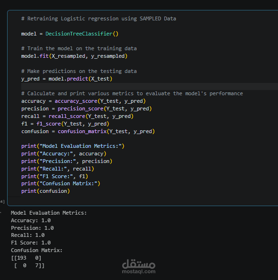Image resolution: width=278 pixels, height=280 pixels.
Task: Click the F1 Score: 1.0 output line
Action: (31, 243)
